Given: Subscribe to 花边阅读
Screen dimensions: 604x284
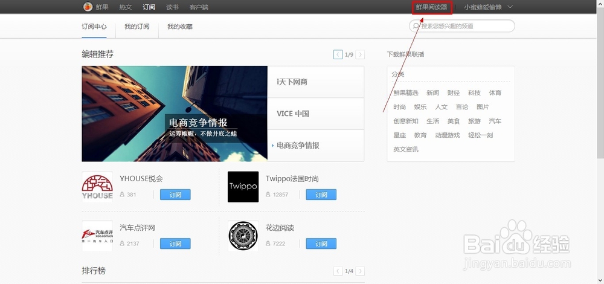Looking at the screenshot, I should click(321, 244).
